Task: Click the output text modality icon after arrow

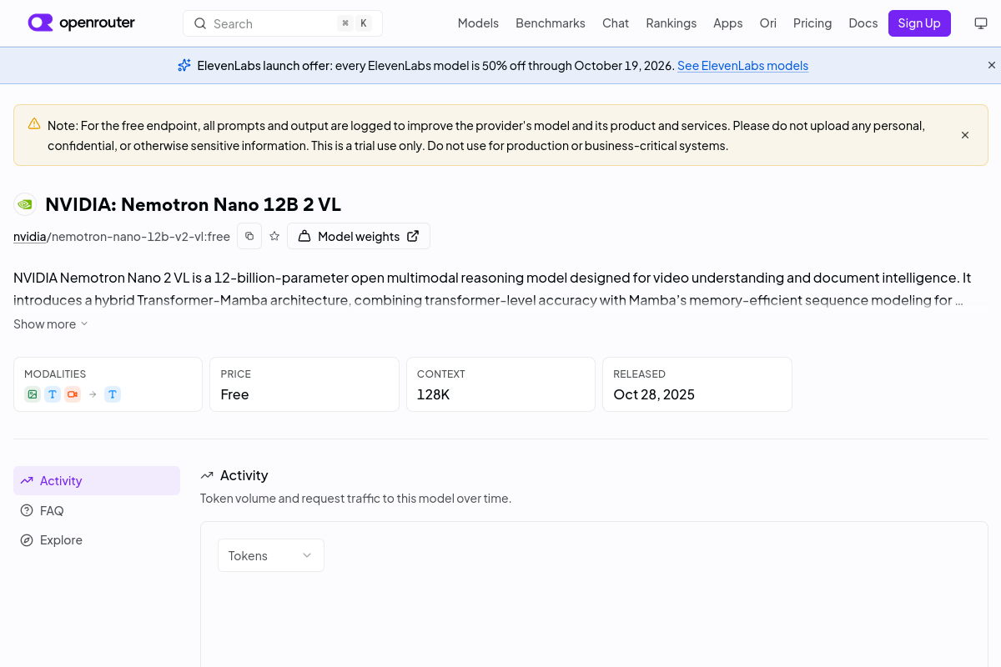Action: pyautogui.click(x=113, y=394)
